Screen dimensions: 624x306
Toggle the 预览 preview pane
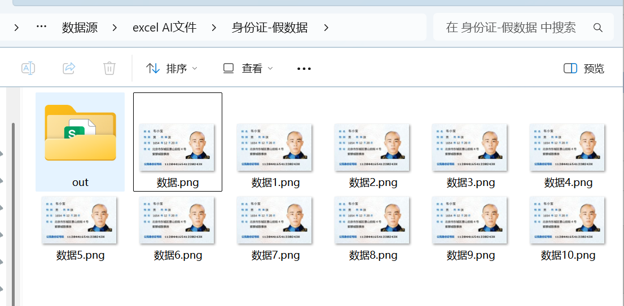[x=584, y=68]
